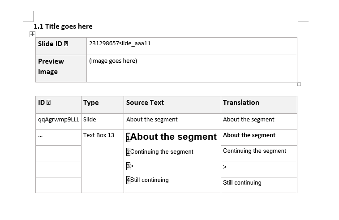Click the 'Source Text' column header
339x220 pixels.
(x=172, y=105)
